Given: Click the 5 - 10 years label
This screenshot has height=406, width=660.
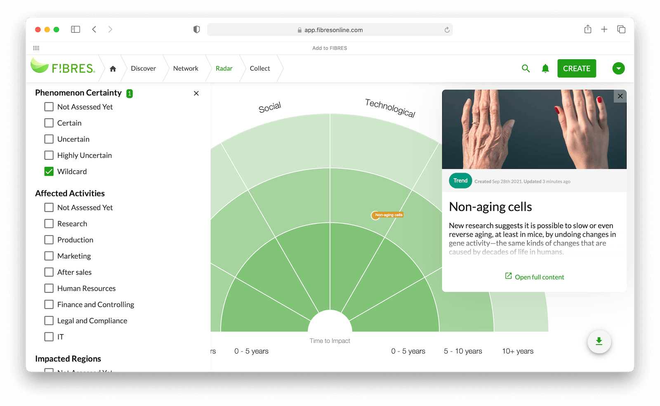Looking at the screenshot, I should 463,351.
